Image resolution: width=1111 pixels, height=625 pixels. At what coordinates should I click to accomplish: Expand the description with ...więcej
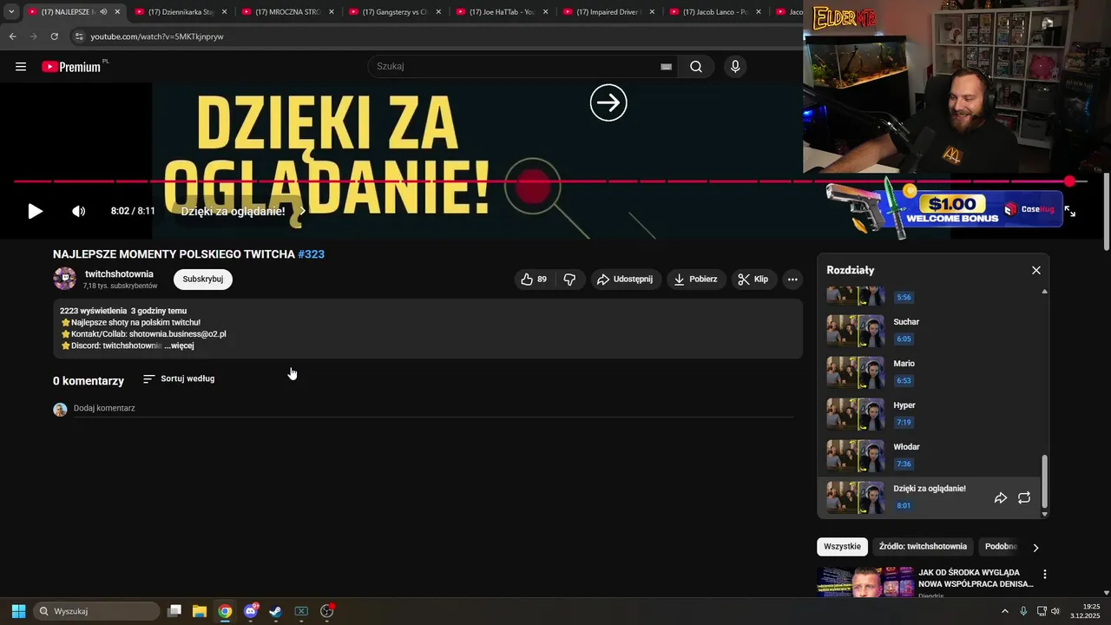179,345
